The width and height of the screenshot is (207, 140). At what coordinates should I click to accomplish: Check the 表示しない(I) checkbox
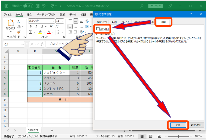point(98,34)
